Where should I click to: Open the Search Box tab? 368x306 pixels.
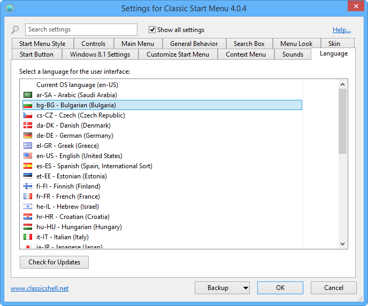(249, 44)
